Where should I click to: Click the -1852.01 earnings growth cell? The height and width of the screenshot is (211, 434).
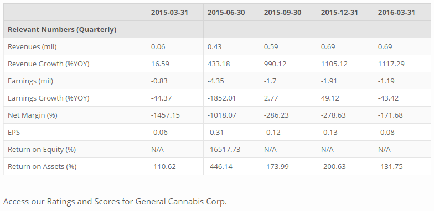pos(221,98)
